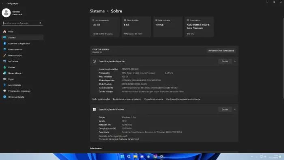284x160 pixels.
Task: Open the Aplicativos settings category
Action: point(22,61)
